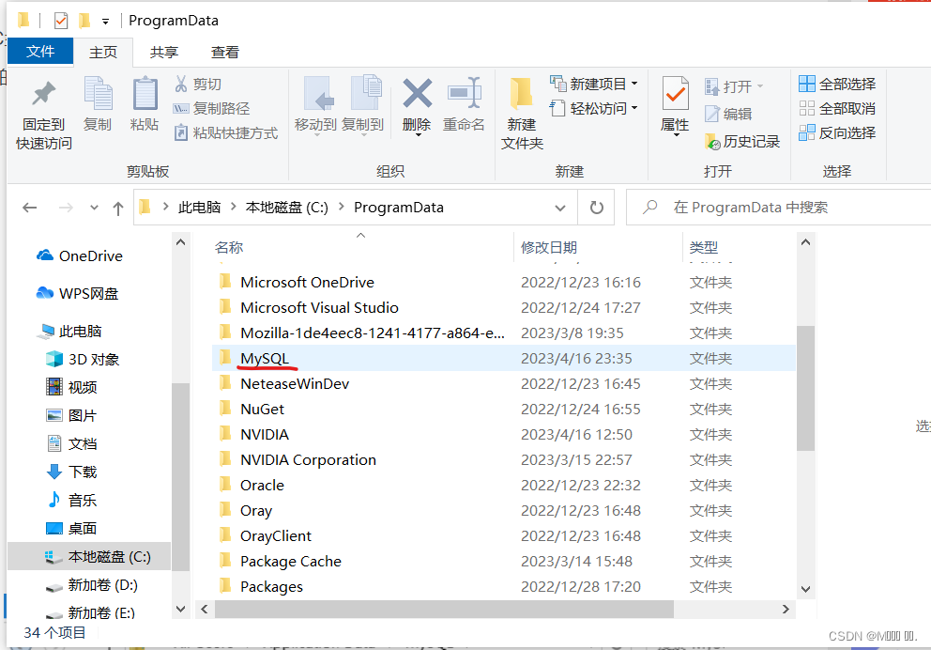Click the file list vertical scrollbar thumb
The width and height of the screenshot is (931, 650).
[x=805, y=388]
